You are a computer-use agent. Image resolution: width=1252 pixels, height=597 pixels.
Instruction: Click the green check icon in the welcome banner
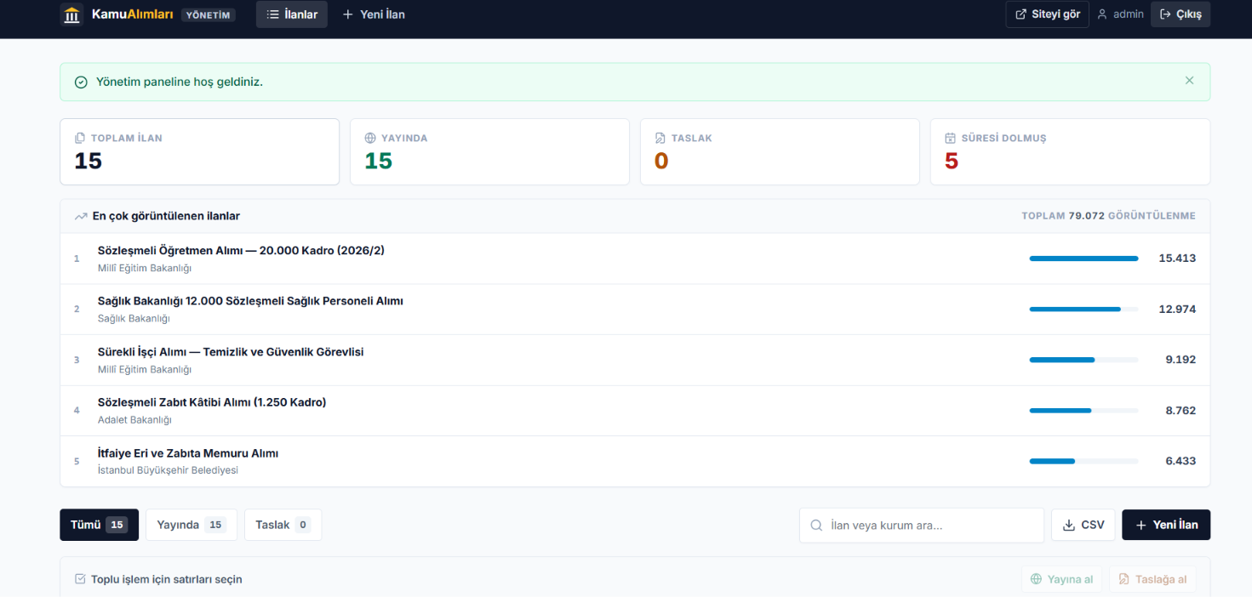point(81,82)
